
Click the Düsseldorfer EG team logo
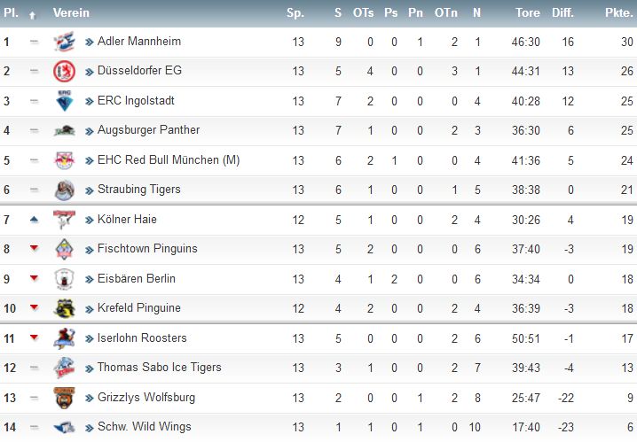click(64, 71)
